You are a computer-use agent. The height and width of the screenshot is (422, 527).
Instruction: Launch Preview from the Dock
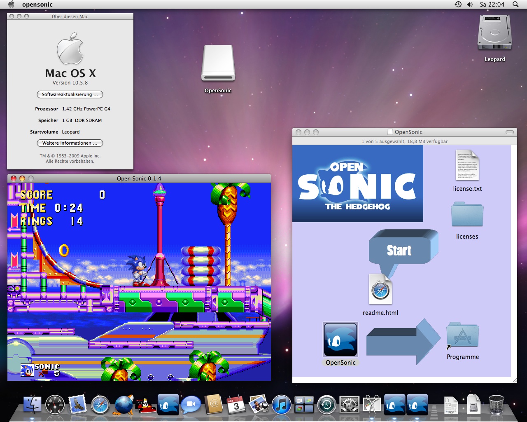click(259, 405)
